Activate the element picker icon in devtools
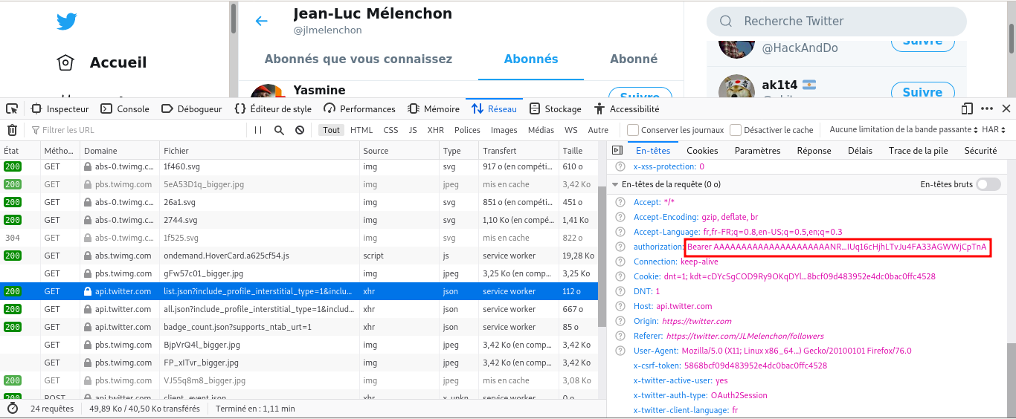Screen dimensions: 1016x419 tap(13, 108)
